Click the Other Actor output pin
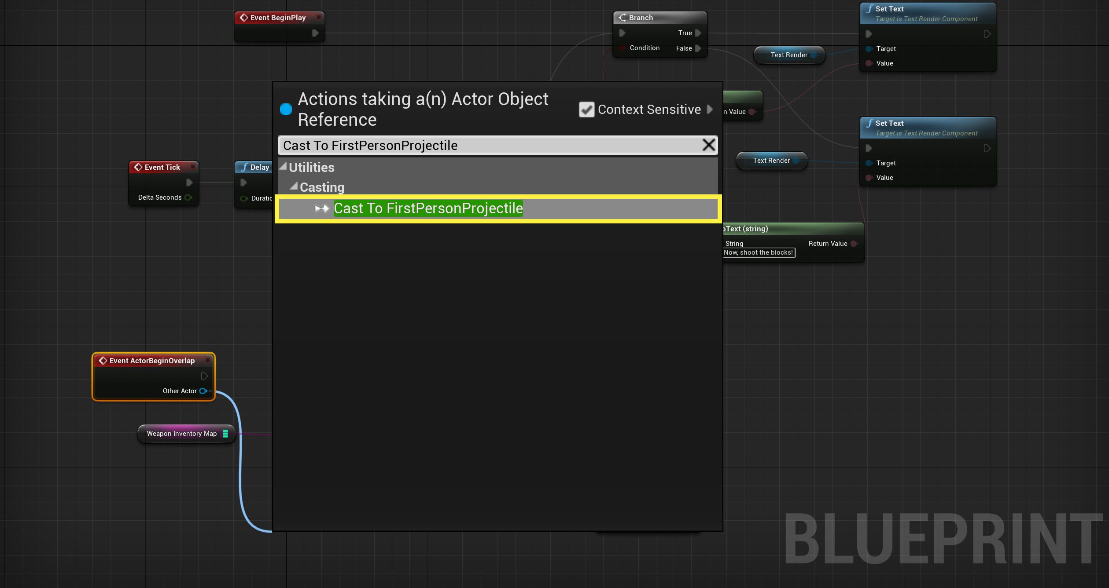Screen dimensions: 1109x588 coord(203,391)
